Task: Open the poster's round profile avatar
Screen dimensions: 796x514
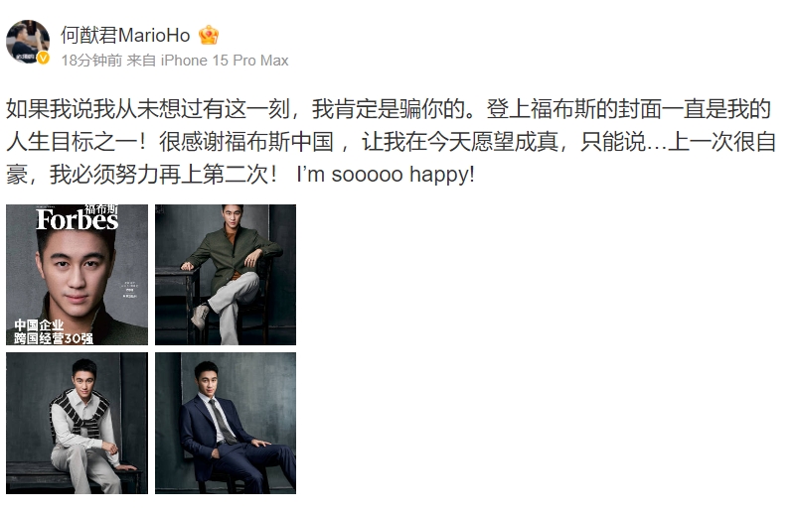Action: click(28, 42)
